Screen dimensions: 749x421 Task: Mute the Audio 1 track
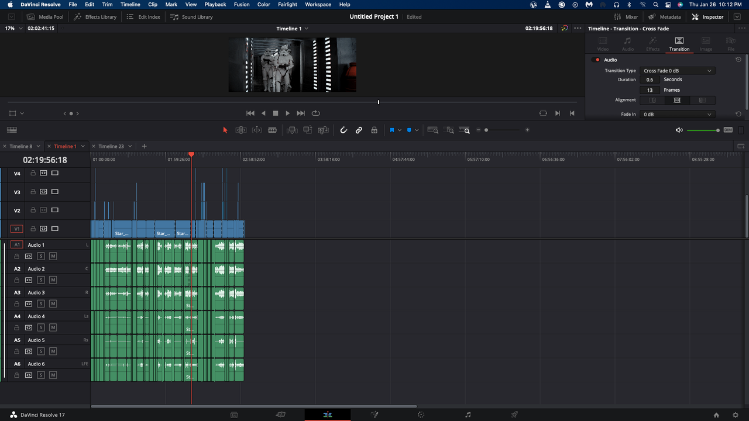(x=53, y=256)
